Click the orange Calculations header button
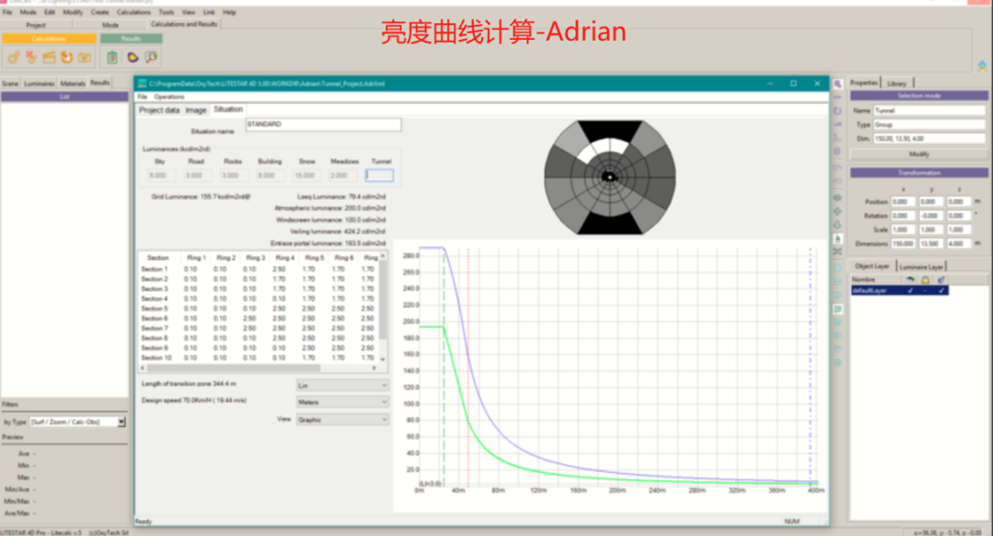The width and height of the screenshot is (993, 536). (x=49, y=39)
